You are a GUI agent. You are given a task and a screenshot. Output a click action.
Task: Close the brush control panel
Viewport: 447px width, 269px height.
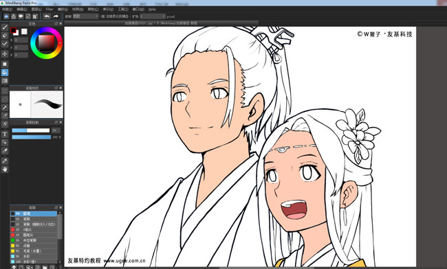tap(61, 123)
